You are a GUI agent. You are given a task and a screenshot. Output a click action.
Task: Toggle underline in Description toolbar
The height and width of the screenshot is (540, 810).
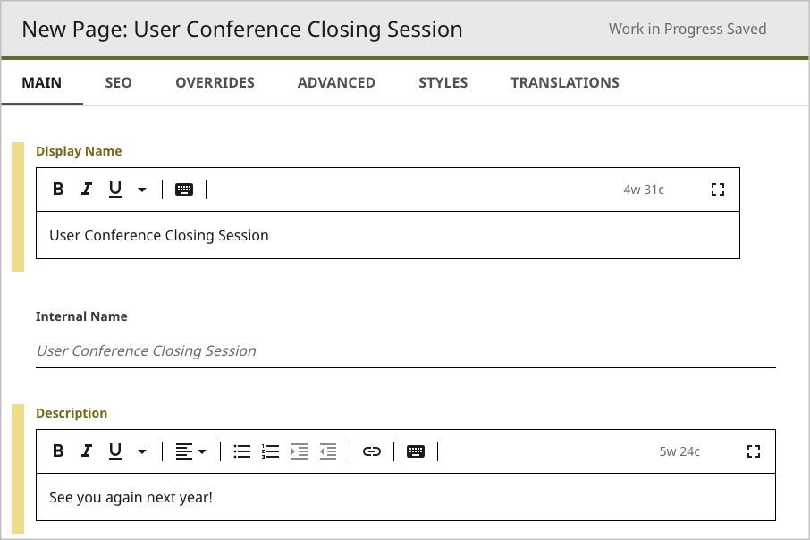tap(115, 451)
